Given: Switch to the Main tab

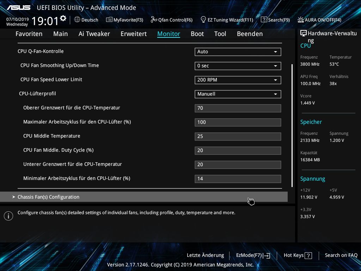Looking at the screenshot, I should pyautogui.click(x=61, y=34).
